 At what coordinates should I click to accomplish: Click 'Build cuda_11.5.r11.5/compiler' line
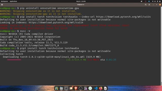click(x=29, y=45)
